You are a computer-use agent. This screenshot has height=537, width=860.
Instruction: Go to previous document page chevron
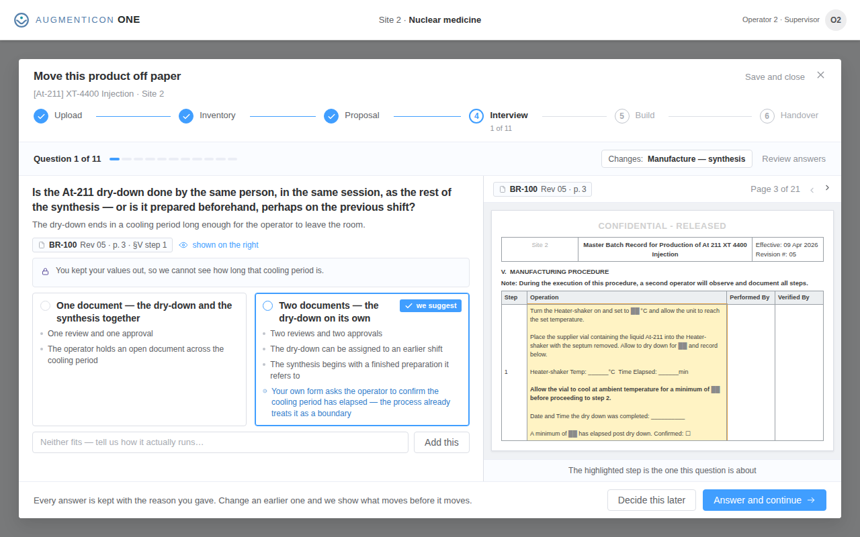812,190
